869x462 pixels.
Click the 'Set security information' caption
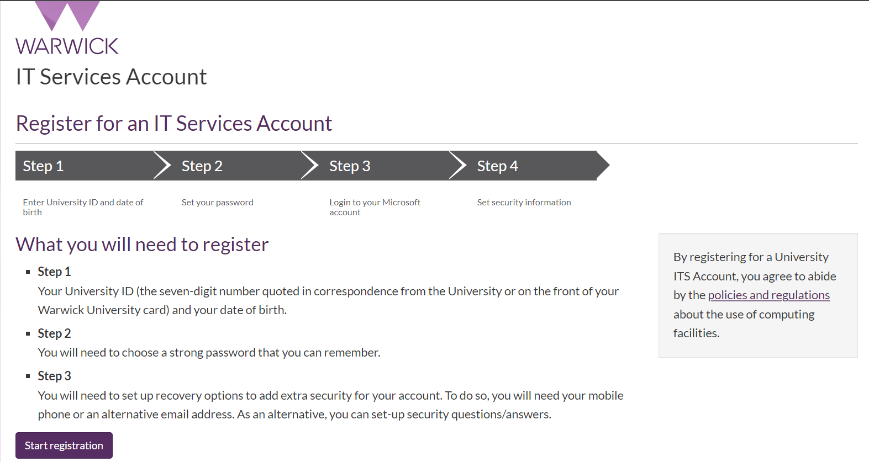524,203
